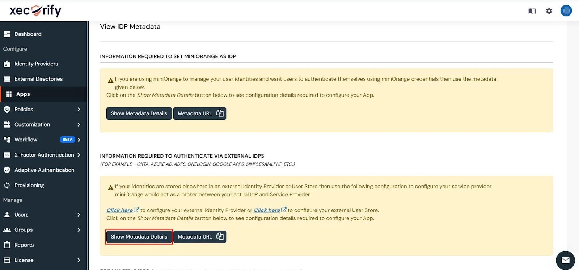Viewport: 579px width, 270px height.
Task: Click the Policies shield icon
Action: (x=7, y=109)
